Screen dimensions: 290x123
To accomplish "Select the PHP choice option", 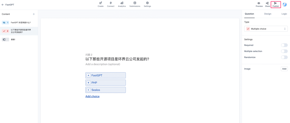I will tap(106, 83).
